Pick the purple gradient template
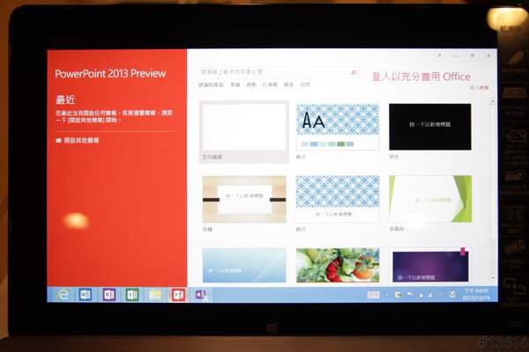 430,265
